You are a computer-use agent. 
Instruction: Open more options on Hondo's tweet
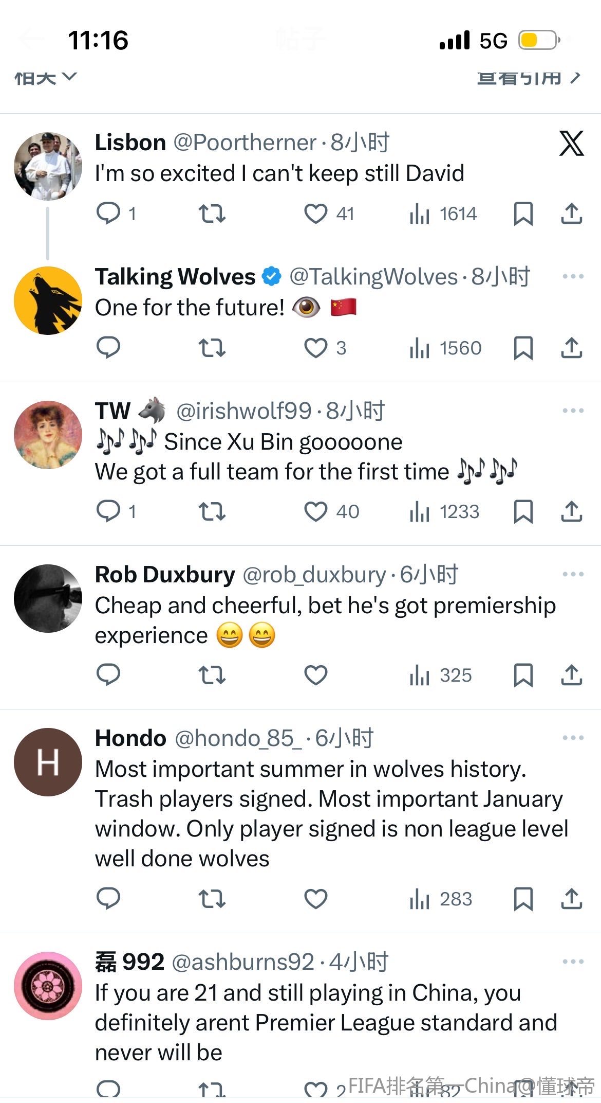pos(573,738)
